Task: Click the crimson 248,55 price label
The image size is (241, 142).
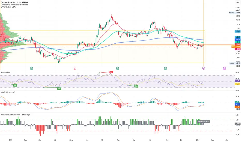Action: click(x=238, y=49)
